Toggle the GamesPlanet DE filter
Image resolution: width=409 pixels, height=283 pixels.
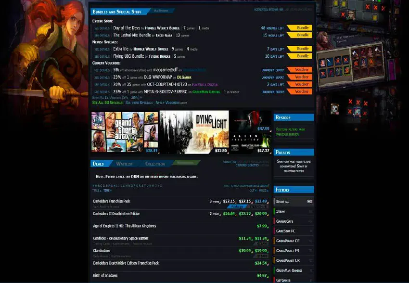point(294,241)
